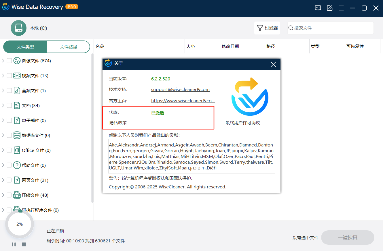This screenshot has height=251, width=383.
Task: Click the filter funnel icon
Action: [x=260, y=28]
